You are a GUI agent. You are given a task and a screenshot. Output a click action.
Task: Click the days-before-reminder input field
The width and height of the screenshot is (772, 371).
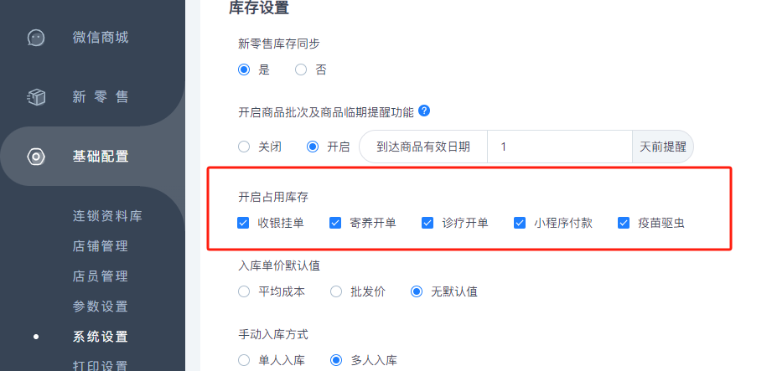(x=560, y=147)
